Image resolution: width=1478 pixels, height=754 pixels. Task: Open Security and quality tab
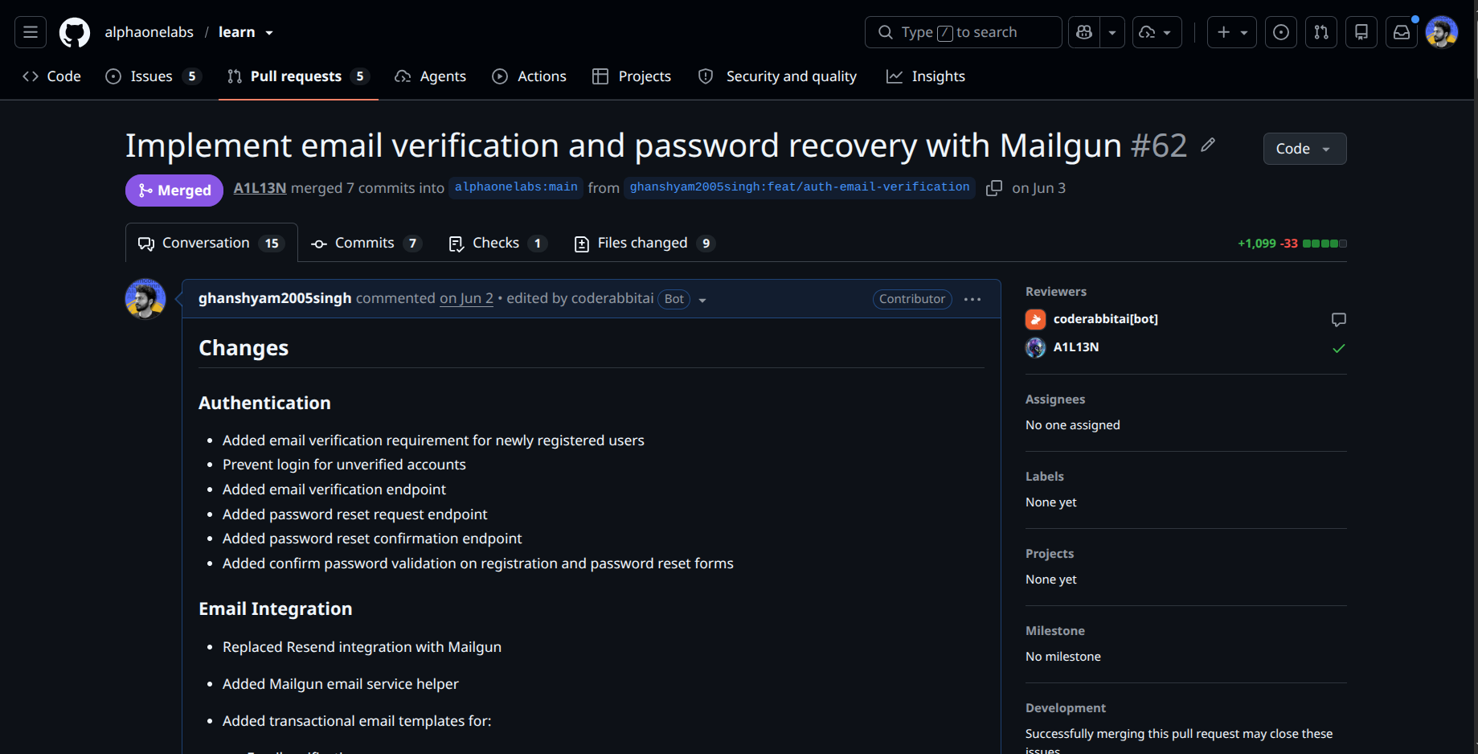tap(777, 76)
